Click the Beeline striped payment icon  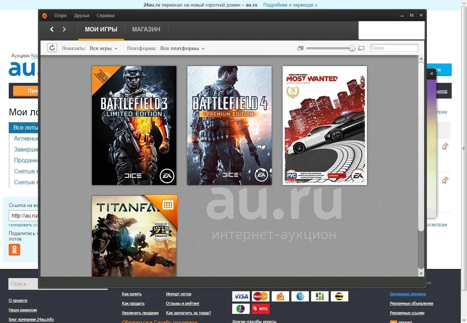[x=340, y=296]
